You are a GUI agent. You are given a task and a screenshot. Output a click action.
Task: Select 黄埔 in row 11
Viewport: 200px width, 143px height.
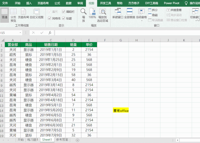(13, 95)
